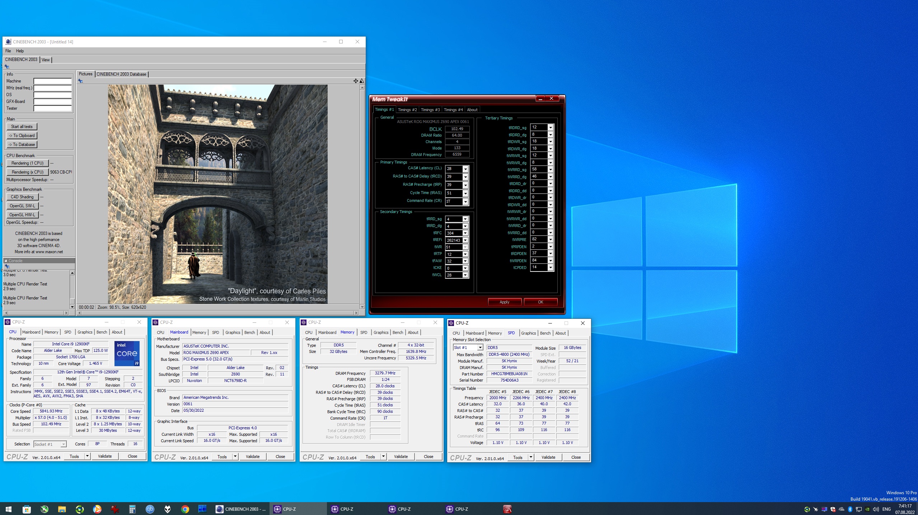The height and width of the screenshot is (515, 918).
Task: Click the move/pan icon above Cinebench picture
Action: click(x=356, y=81)
